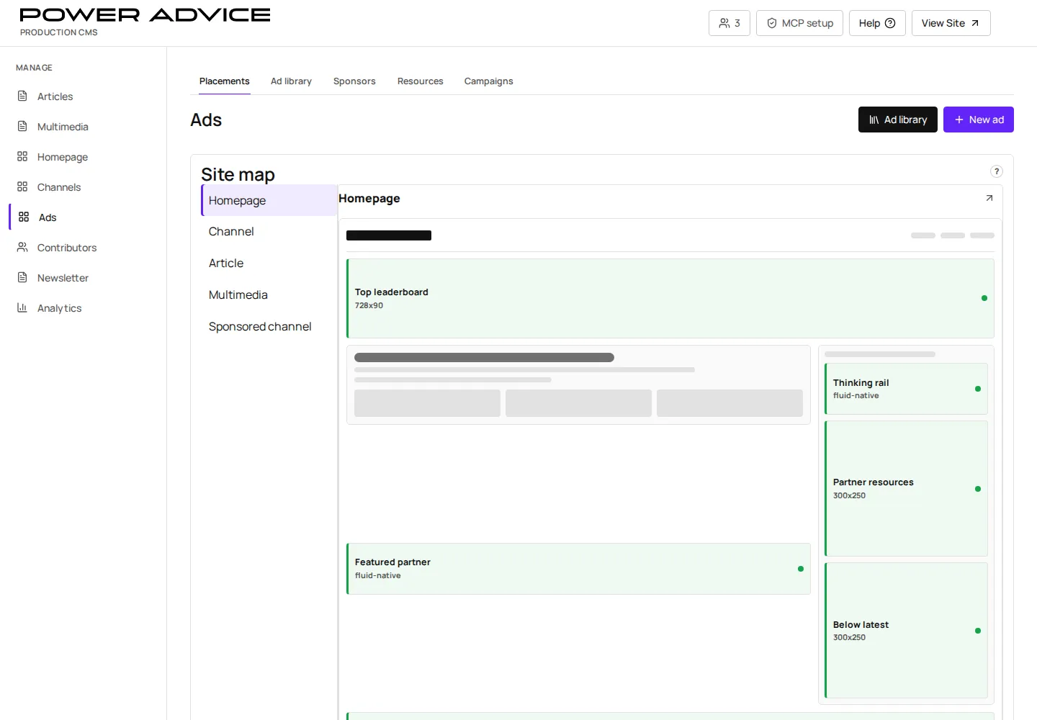1037x720 pixels.
Task: Click the question mark icon on Help
Action: click(x=890, y=23)
